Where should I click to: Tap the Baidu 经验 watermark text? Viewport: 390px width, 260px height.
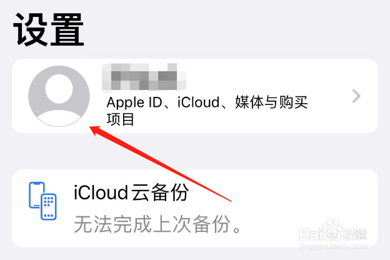pos(354,234)
